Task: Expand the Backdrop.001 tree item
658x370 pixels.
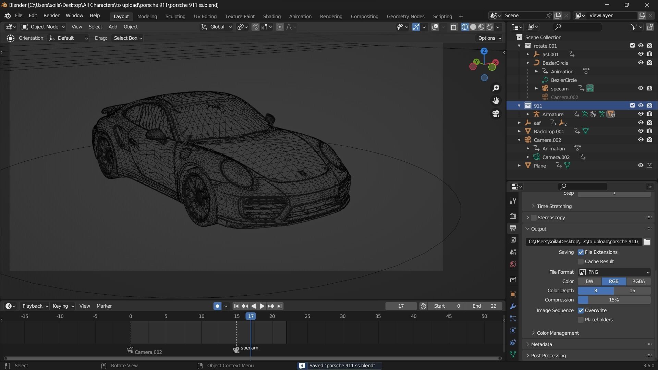Action: [x=519, y=131]
